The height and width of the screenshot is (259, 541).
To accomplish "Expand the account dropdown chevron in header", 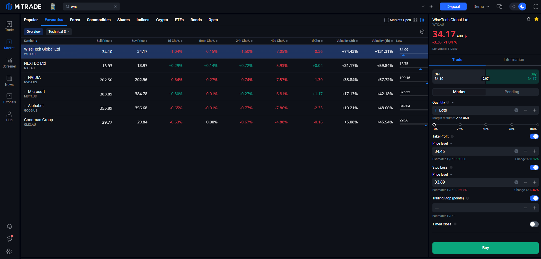I will click(x=423, y=6).
